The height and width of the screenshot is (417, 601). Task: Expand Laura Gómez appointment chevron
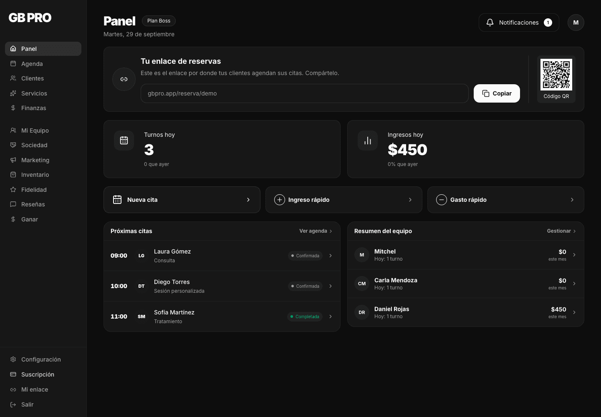click(331, 256)
